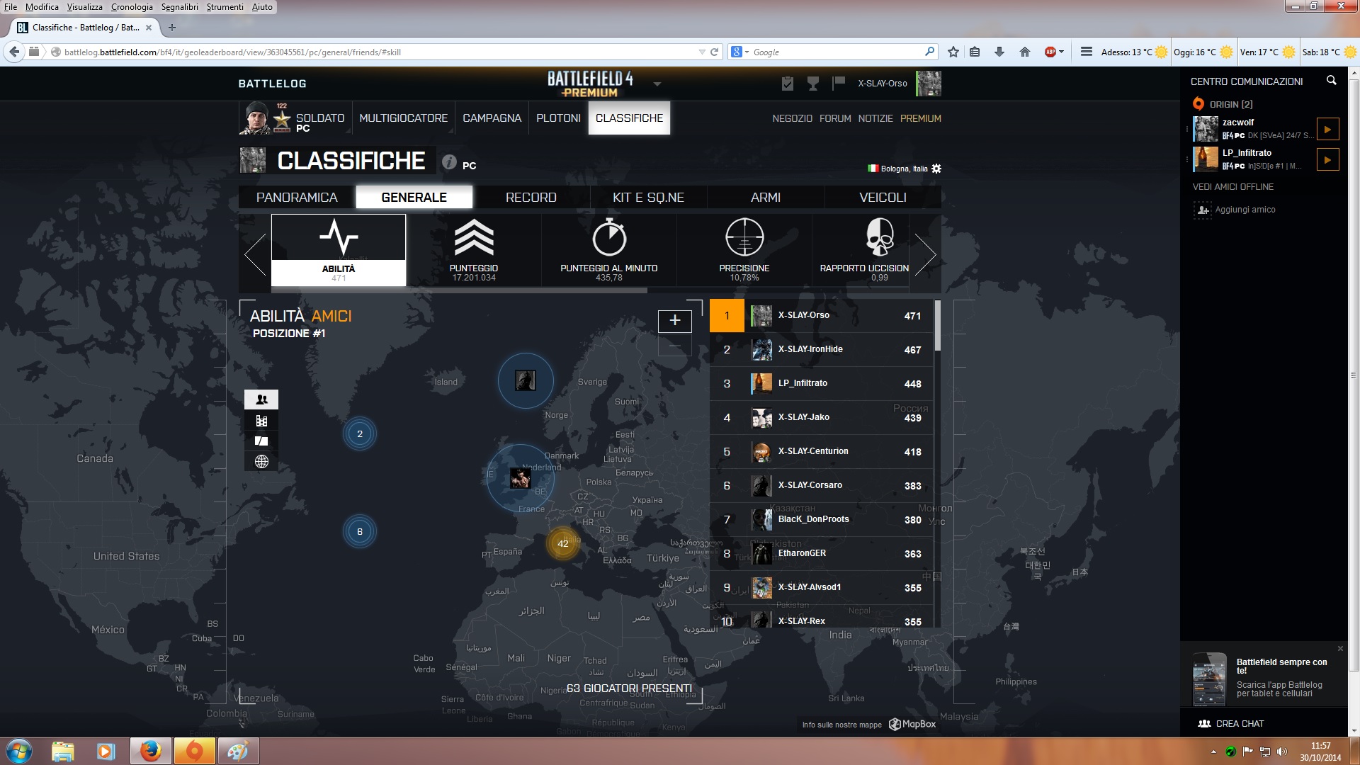Open Info sulle nostre mappe link
1360x765 pixels.
842,725
